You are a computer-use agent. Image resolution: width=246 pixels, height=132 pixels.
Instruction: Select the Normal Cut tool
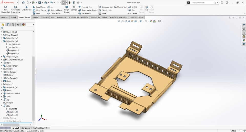120,7
